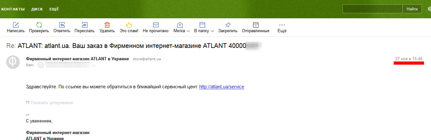Click the bold 'ATLANT в Украине' signature line
This screenshot has height=140, width=431.
click(45, 138)
